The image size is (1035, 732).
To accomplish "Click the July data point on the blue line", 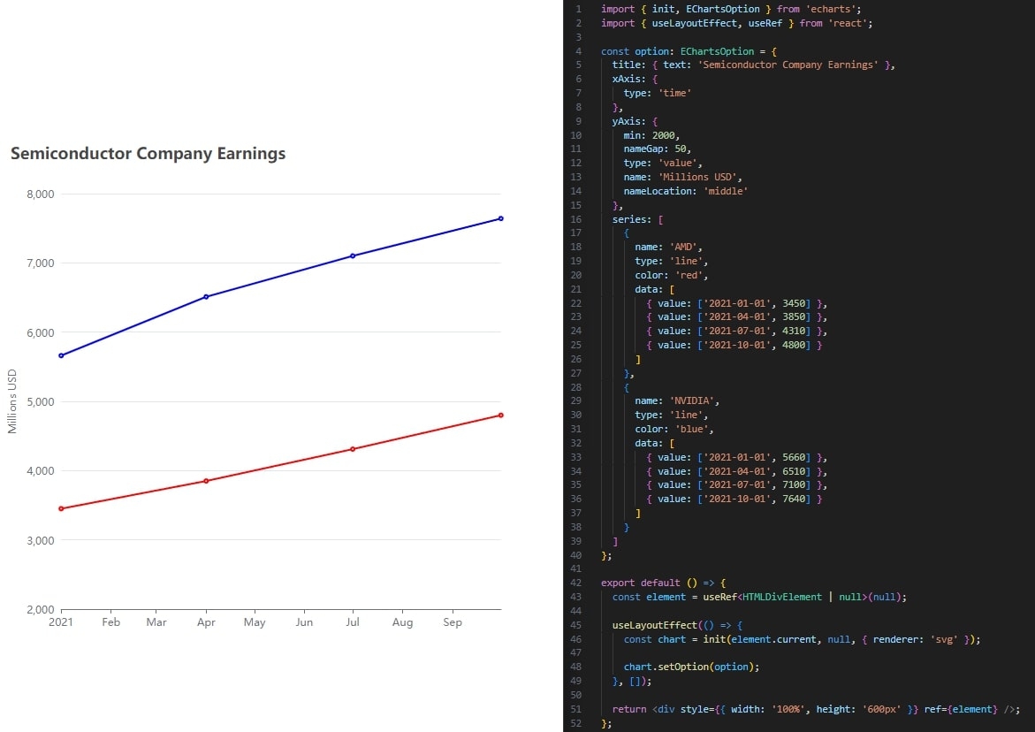I will pyautogui.click(x=354, y=255).
